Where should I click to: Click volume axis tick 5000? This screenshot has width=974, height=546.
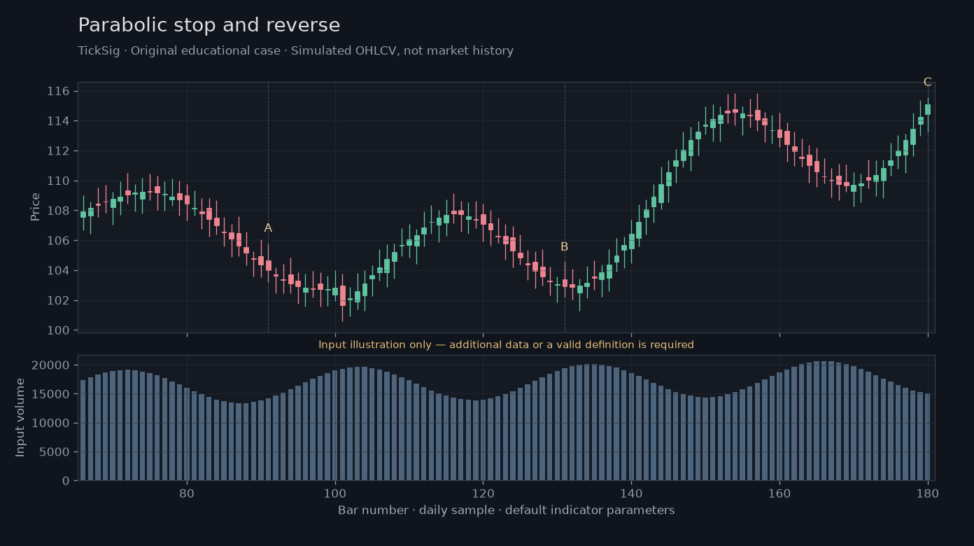55,452
